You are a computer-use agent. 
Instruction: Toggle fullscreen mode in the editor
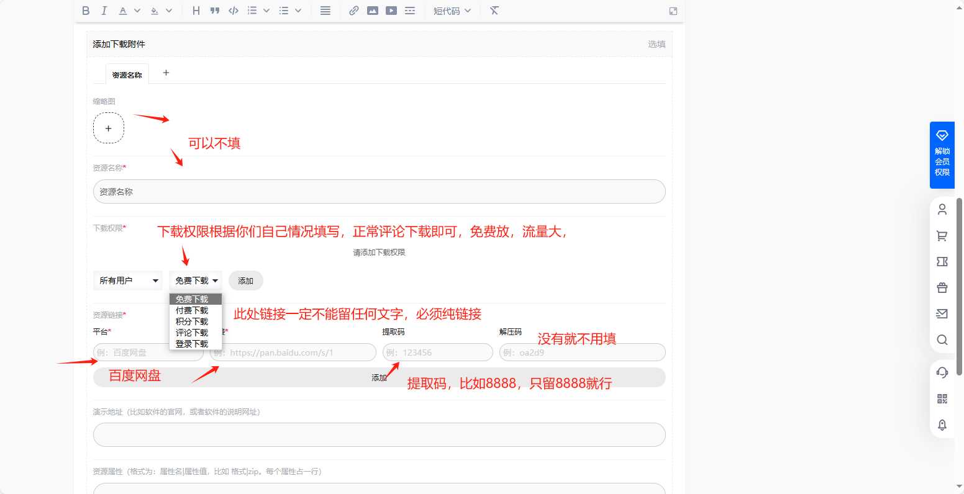point(673,11)
